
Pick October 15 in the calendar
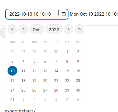pos(67,71)
